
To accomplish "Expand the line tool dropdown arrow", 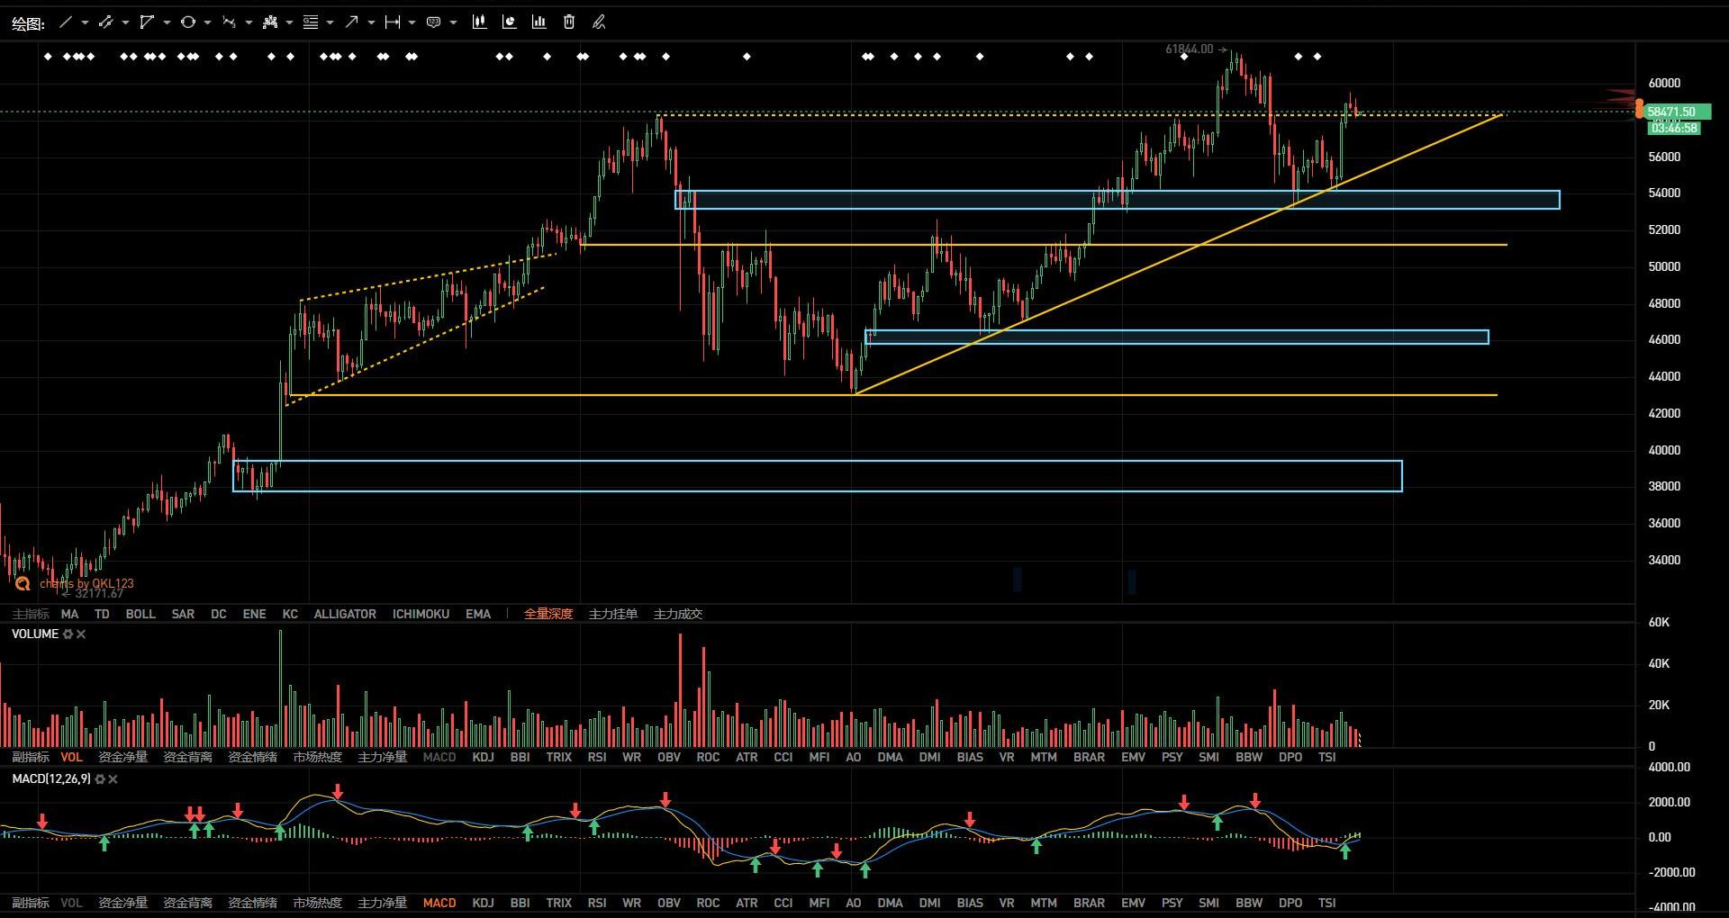I will [x=85, y=22].
